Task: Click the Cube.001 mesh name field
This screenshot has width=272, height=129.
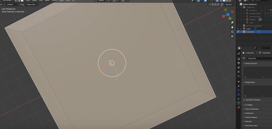Action: click(259, 58)
